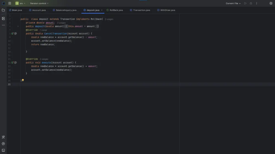Click the RollBack interface name in class declaration
Image resolution: width=275 pixels, height=154 pixels.
tap(96, 19)
